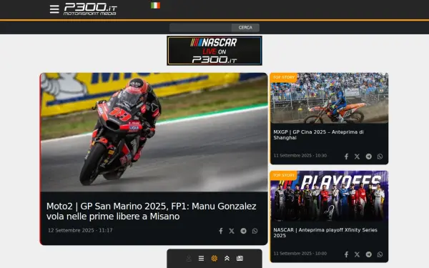Share the MXGP article on Telegram

369,157
